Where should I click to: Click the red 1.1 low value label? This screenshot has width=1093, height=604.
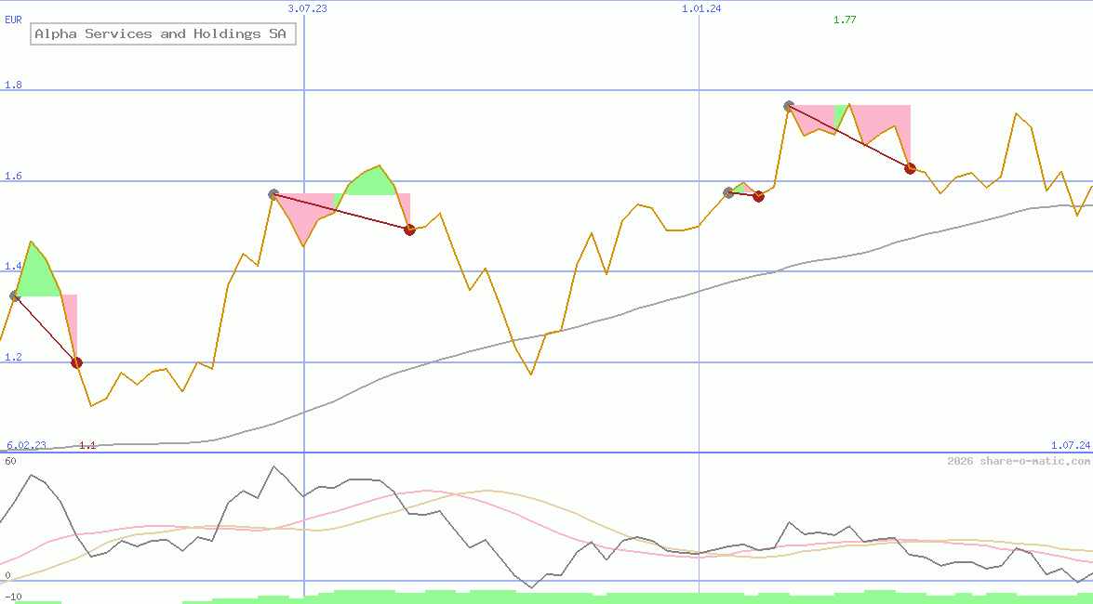pyautogui.click(x=87, y=445)
